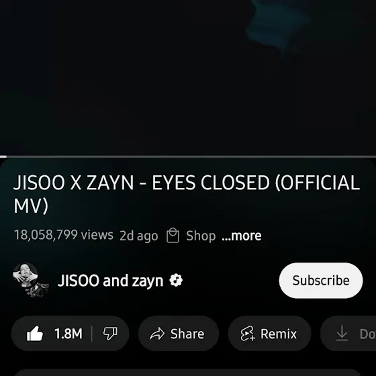Image resolution: width=376 pixels, height=376 pixels.
Task: Tap the 1.8M likes count
Action: coord(68,334)
